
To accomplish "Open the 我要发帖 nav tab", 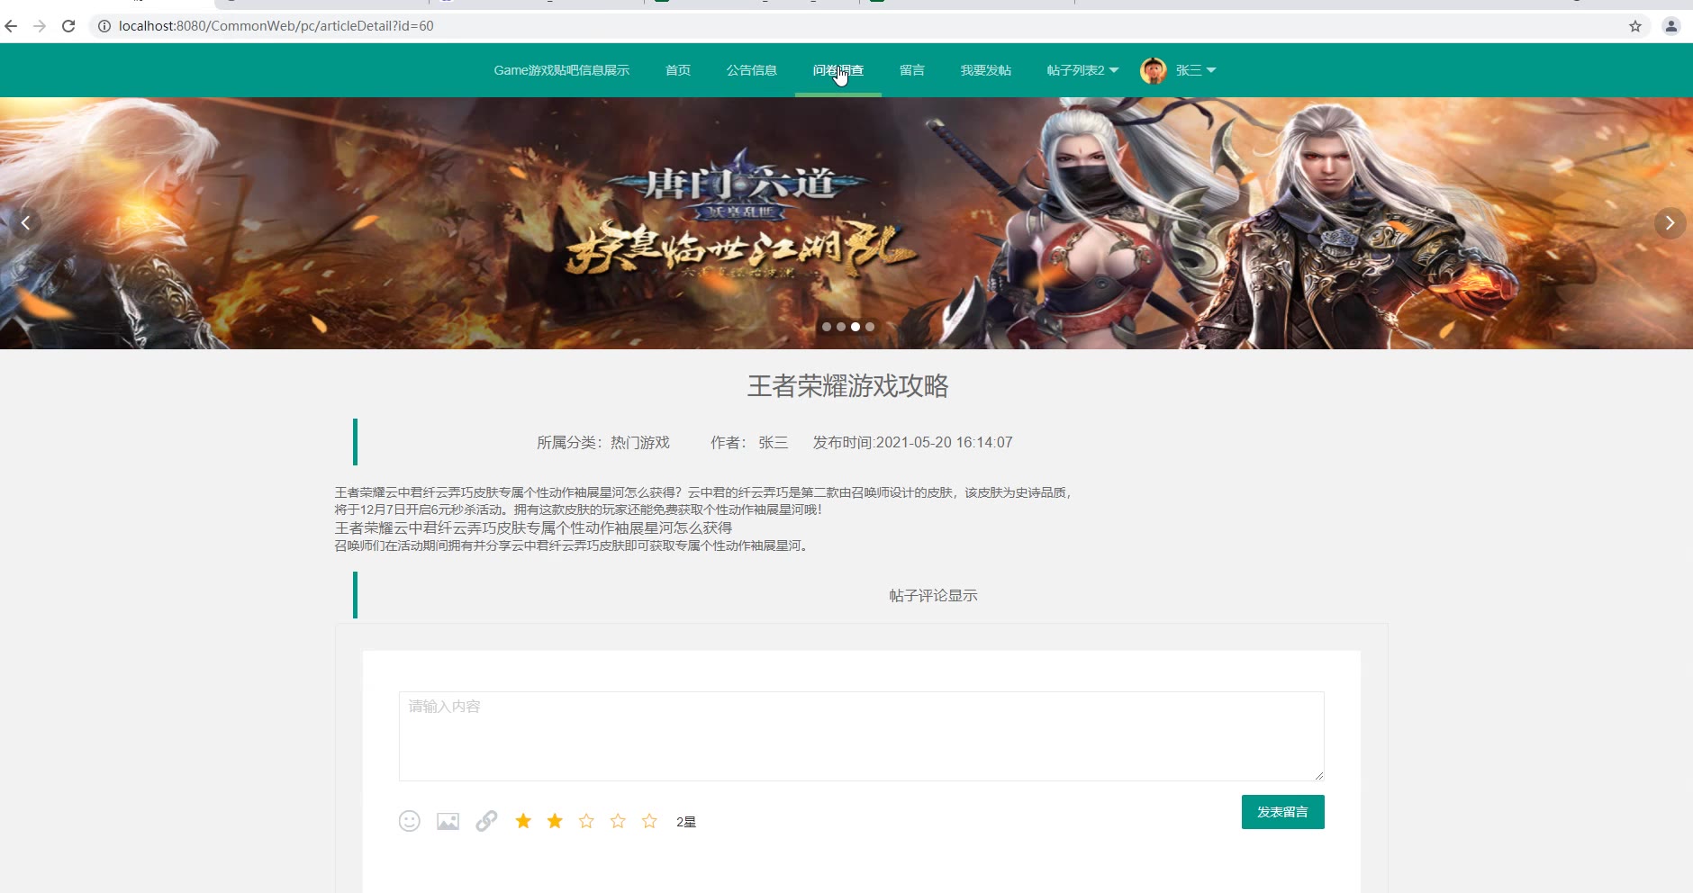I will 986,70.
